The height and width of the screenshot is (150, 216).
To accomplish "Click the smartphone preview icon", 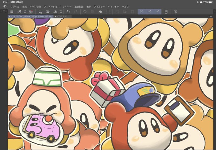I will click(166, 12).
